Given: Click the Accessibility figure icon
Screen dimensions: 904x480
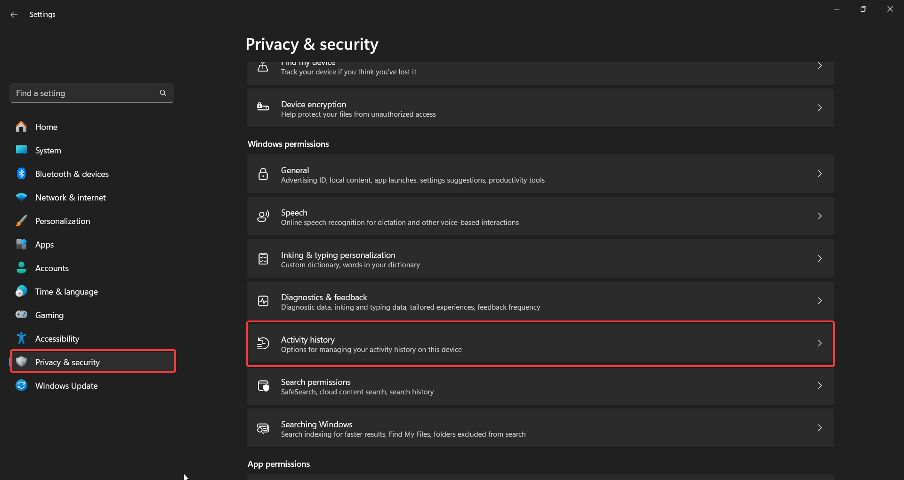Looking at the screenshot, I should click(21, 338).
